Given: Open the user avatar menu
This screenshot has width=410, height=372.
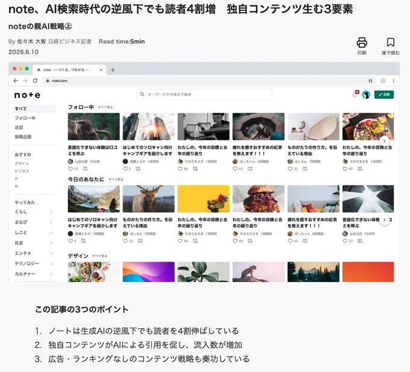Looking at the screenshot, I should click(x=366, y=95).
